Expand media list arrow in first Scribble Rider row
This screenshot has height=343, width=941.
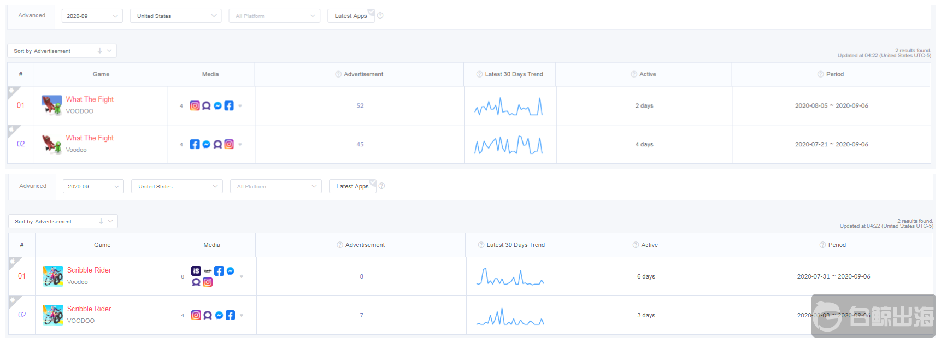[x=242, y=276]
